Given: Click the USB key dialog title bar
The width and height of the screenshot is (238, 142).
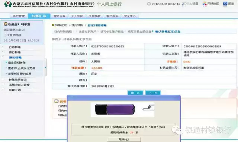Looking at the screenshot, I should click(124, 98).
